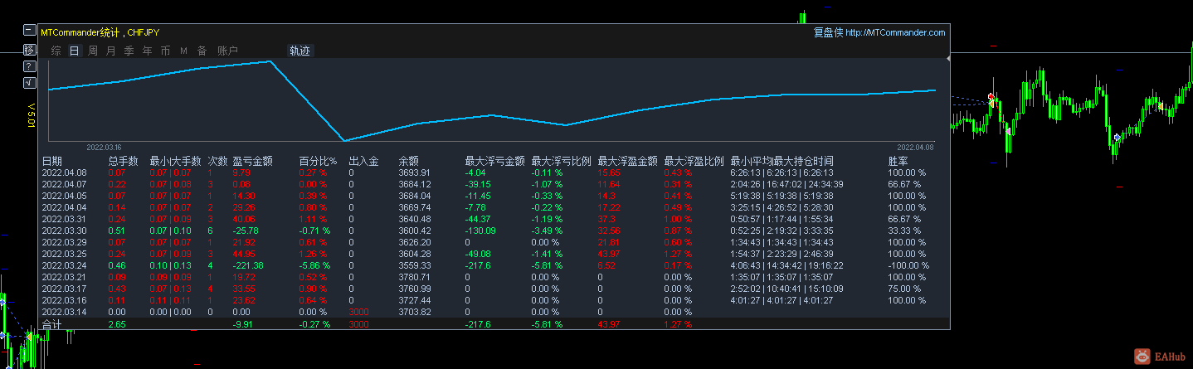Click the 出入金 column header

363,161
